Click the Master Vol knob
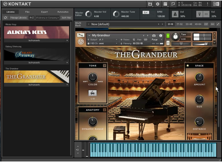This screenshot has height=162, width=222. [89, 14]
